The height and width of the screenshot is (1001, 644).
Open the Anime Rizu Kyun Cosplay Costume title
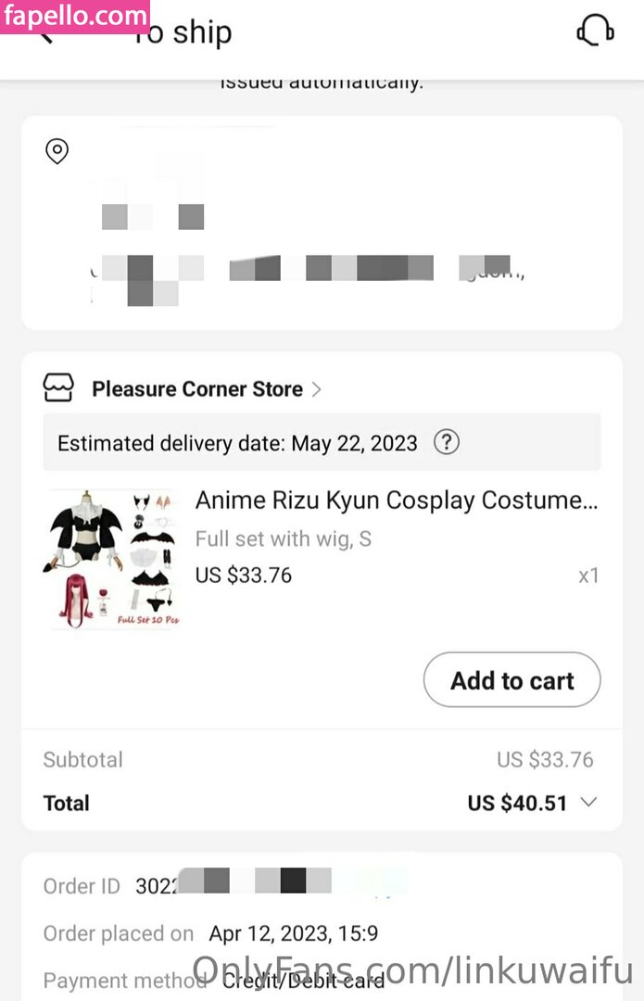[x=397, y=500]
